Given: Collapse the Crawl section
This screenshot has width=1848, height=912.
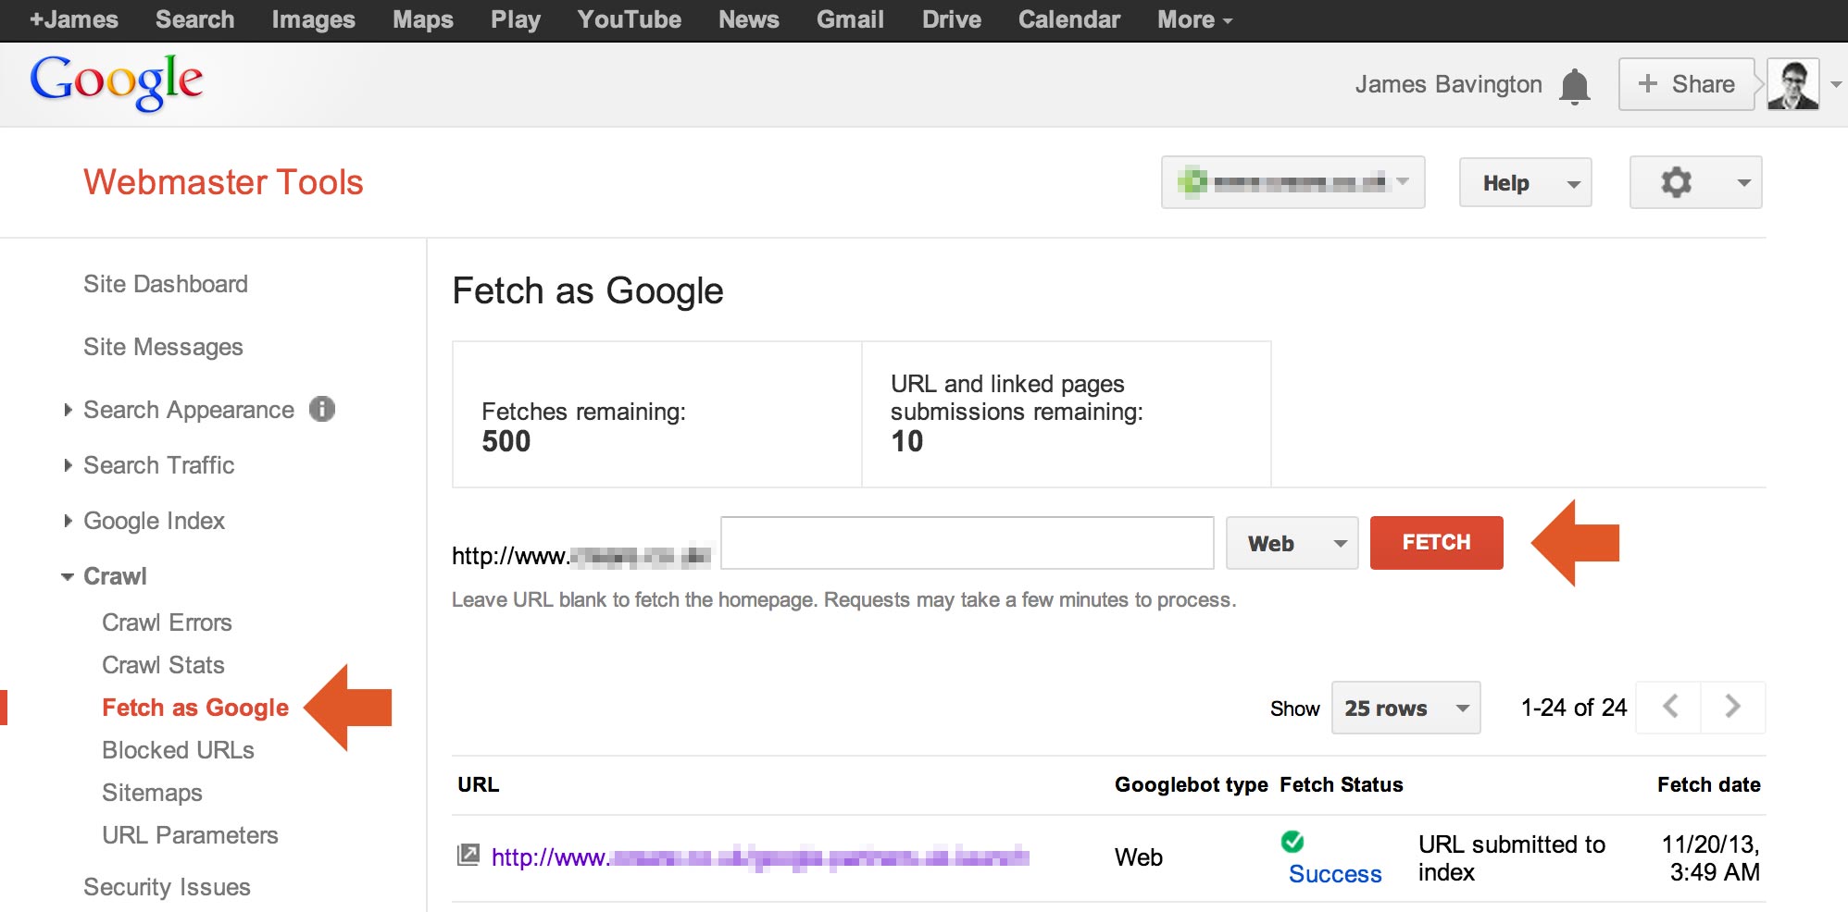Looking at the screenshot, I should pyautogui.click(x=68, y=576).
